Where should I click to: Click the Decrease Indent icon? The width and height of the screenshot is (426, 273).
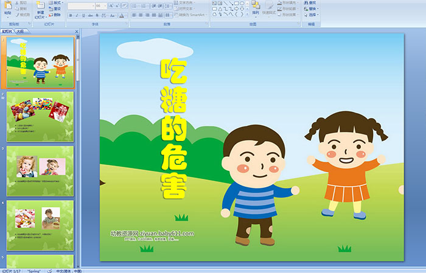[x=154, y=6]
